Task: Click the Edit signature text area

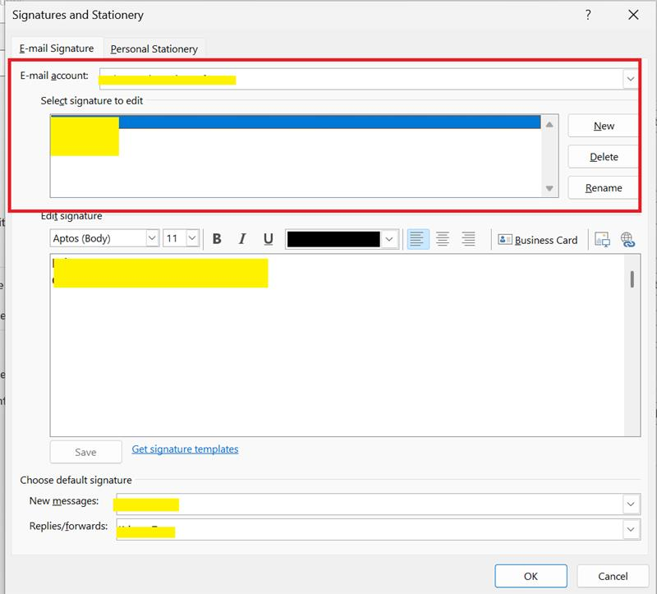Action: tap(337, 345)
